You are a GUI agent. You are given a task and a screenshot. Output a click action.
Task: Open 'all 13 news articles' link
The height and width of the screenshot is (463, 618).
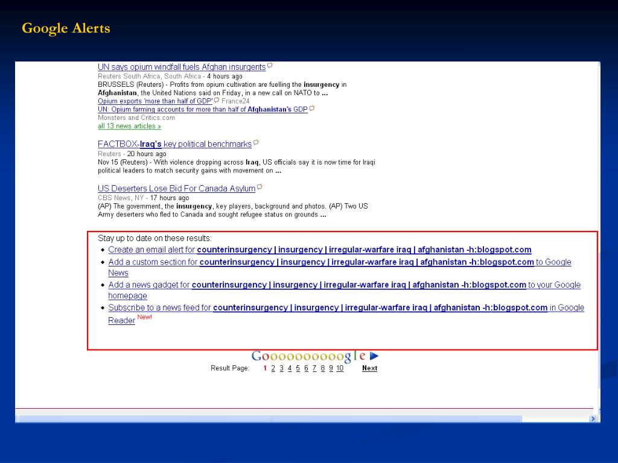coord(129,126)
